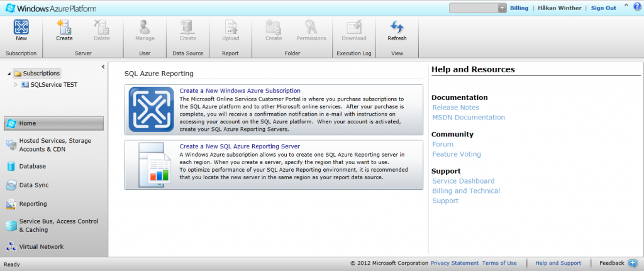Open the Terms of Use link
Image resolution: width=644 pixels, height=271 pixels.
(x=499, y=263)
